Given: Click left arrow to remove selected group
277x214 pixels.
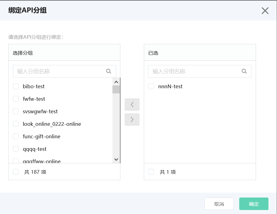Looking at the screenshot, I should [x=132, y=104].
